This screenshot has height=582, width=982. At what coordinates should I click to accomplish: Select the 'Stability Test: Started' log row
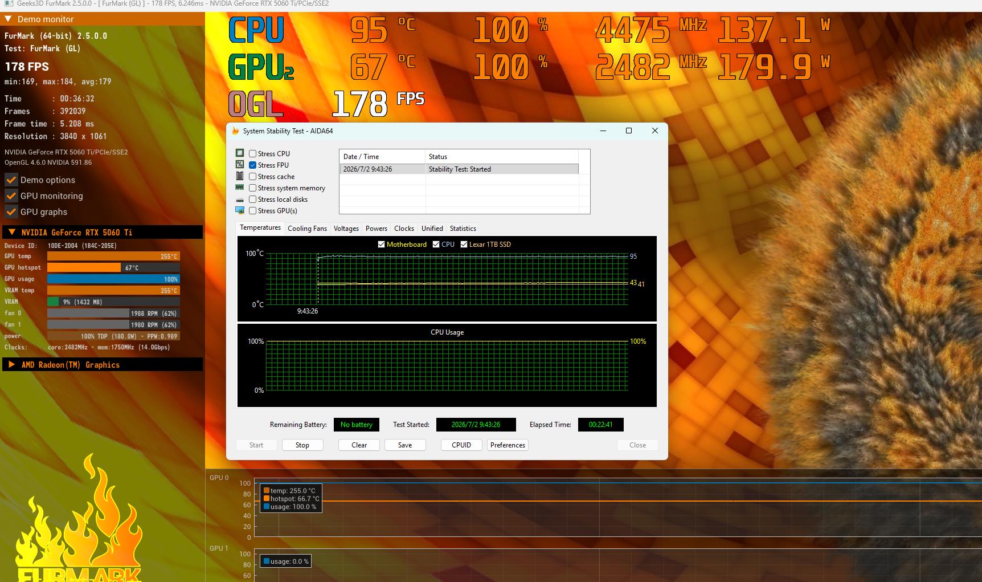point(459,169)
